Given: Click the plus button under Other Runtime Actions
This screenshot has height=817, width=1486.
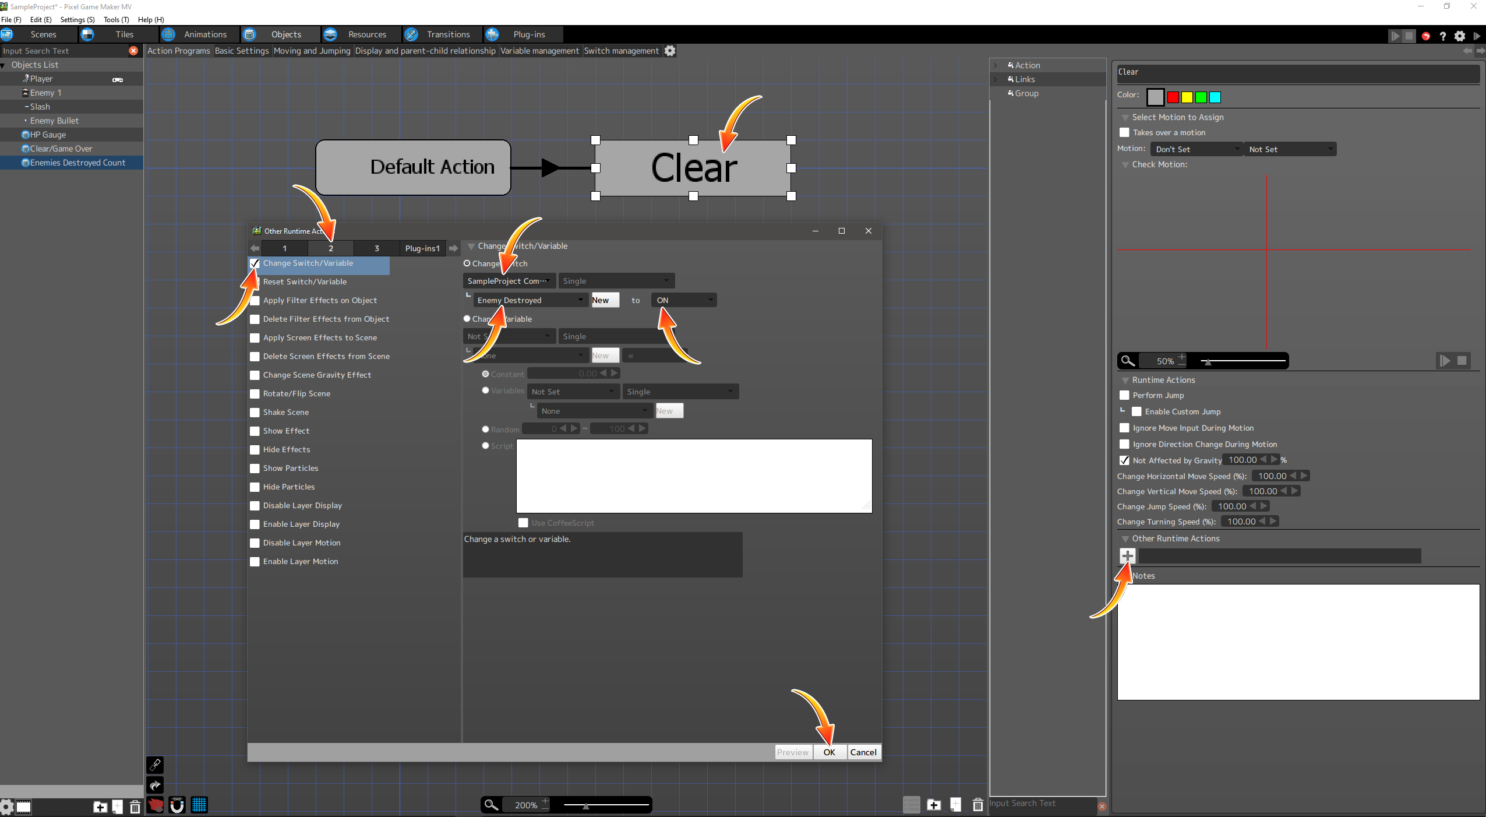Looking at the screenshot, I should coord(1127,555).
